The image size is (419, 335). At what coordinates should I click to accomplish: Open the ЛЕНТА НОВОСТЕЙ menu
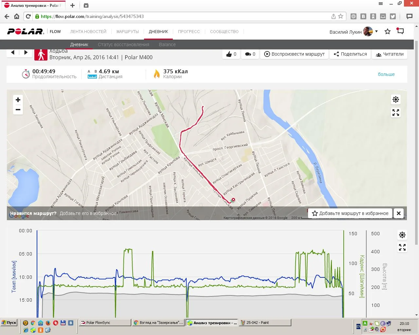coord(88,32)
